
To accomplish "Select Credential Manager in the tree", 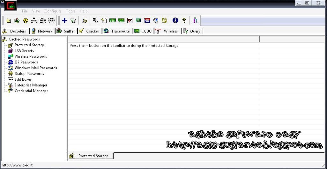I will pyautogui.click(x=31, y=91).
